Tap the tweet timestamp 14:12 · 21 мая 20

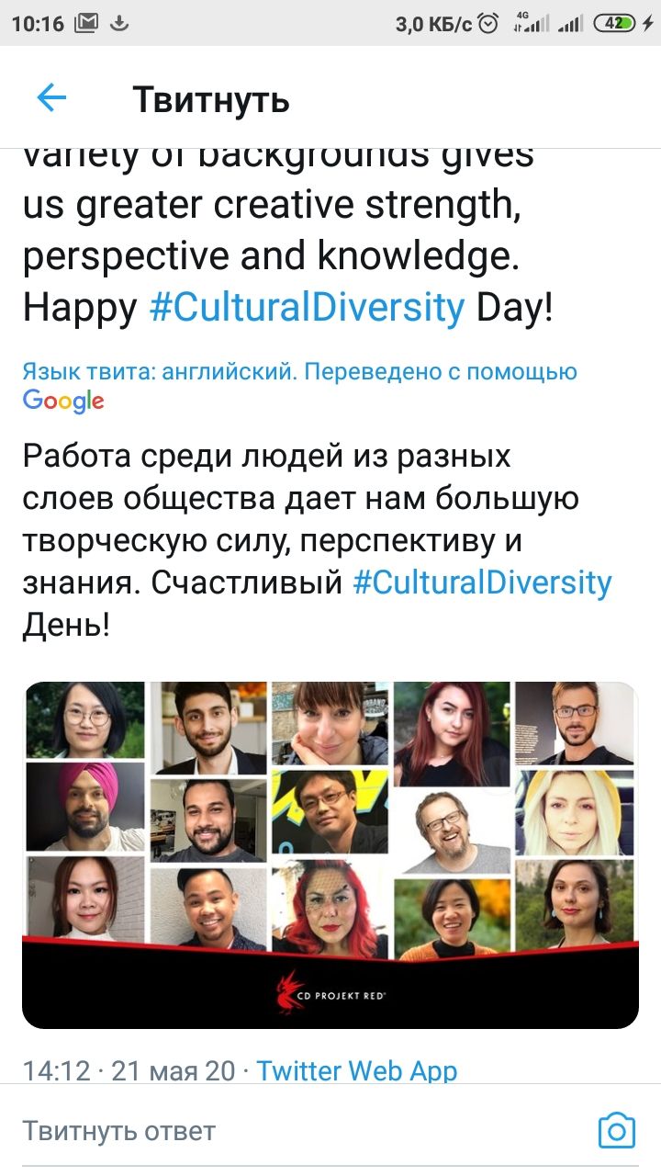[129, 1070]
